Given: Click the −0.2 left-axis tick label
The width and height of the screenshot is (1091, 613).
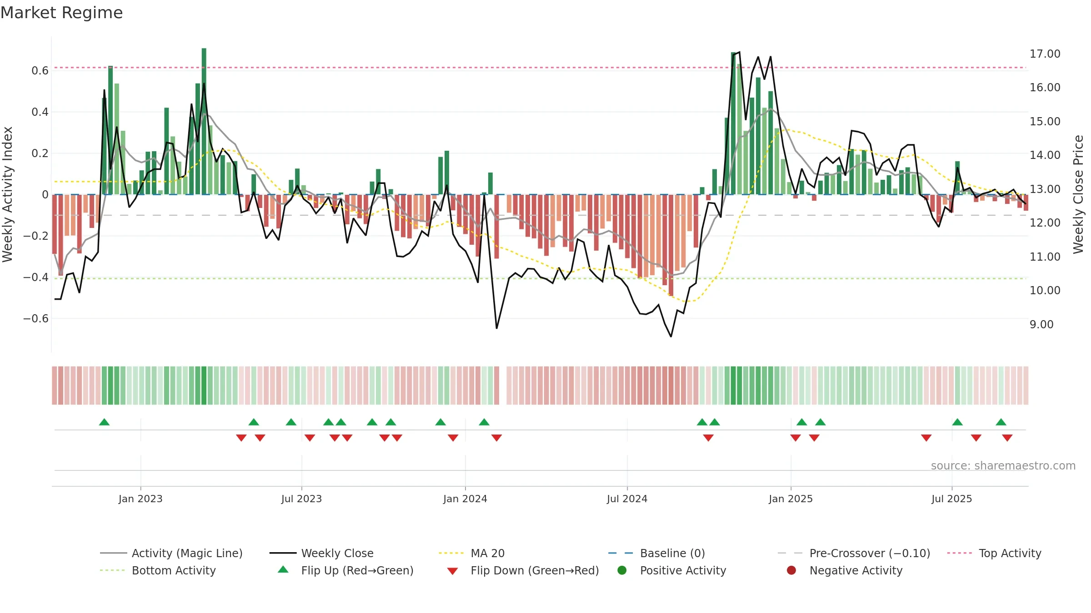Looking at the screenshot, I should [36, 236].
